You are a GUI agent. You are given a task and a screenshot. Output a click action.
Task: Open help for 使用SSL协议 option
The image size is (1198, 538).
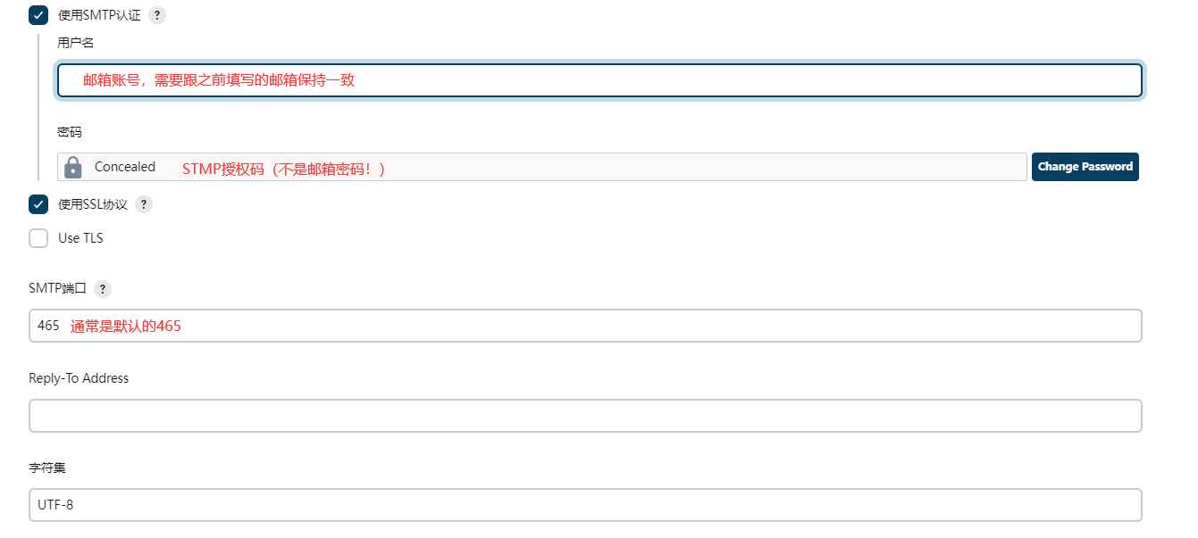pos(144,204)
